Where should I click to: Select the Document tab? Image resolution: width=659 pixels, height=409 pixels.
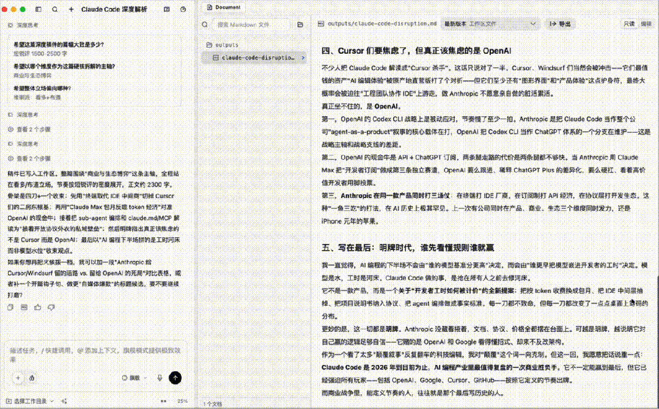[224, 7]
